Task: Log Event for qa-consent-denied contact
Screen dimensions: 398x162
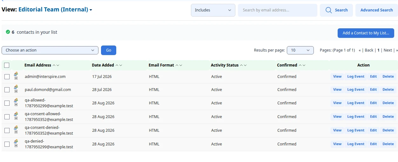Action: 356,130
